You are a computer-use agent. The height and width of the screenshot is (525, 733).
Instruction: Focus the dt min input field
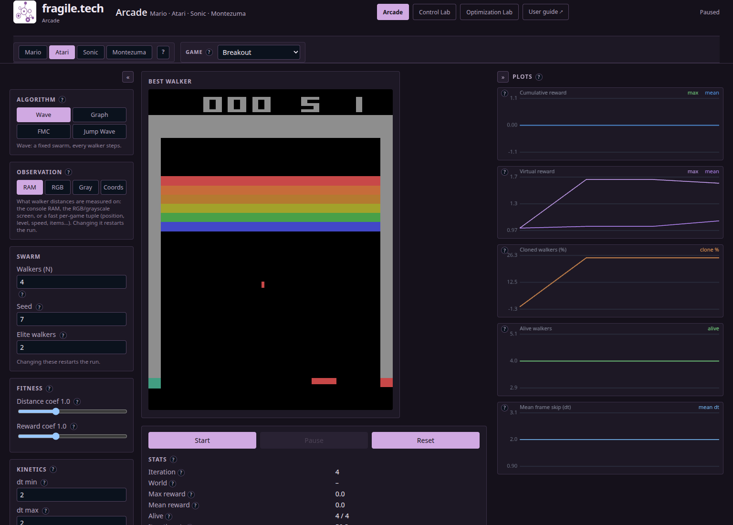pyautogui.click(x=72, y=494)
